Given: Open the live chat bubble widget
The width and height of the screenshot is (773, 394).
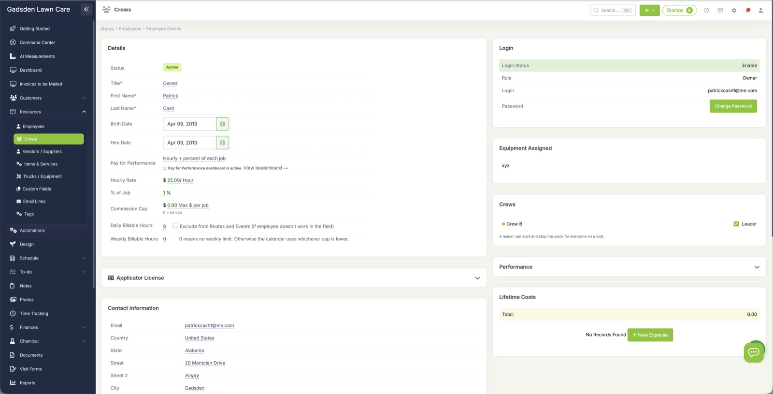Looking at the screenshot, I should [x=754, y=352].
